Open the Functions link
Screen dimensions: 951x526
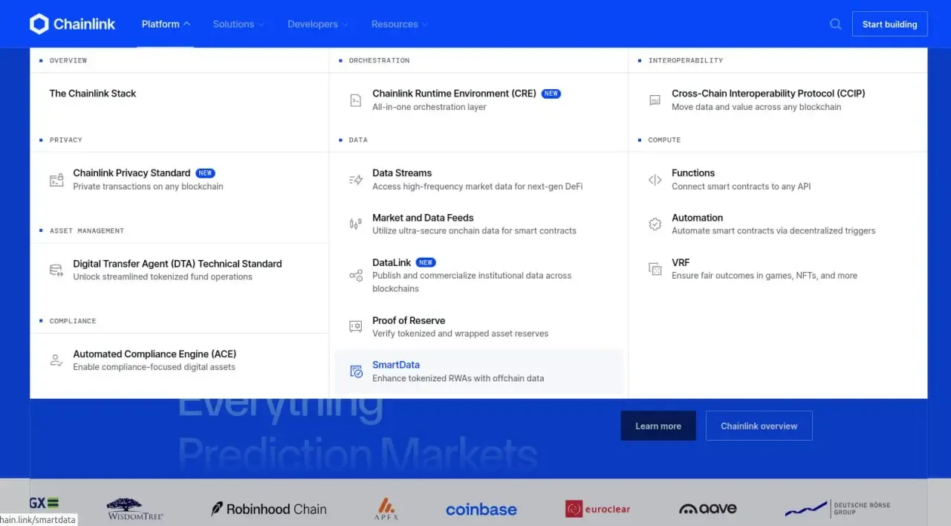[x=693, y=173]
